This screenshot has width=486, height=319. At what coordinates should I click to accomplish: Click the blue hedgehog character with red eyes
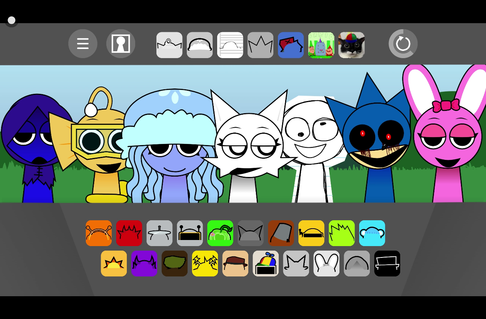pyautogui.click(x=377, y=141)
